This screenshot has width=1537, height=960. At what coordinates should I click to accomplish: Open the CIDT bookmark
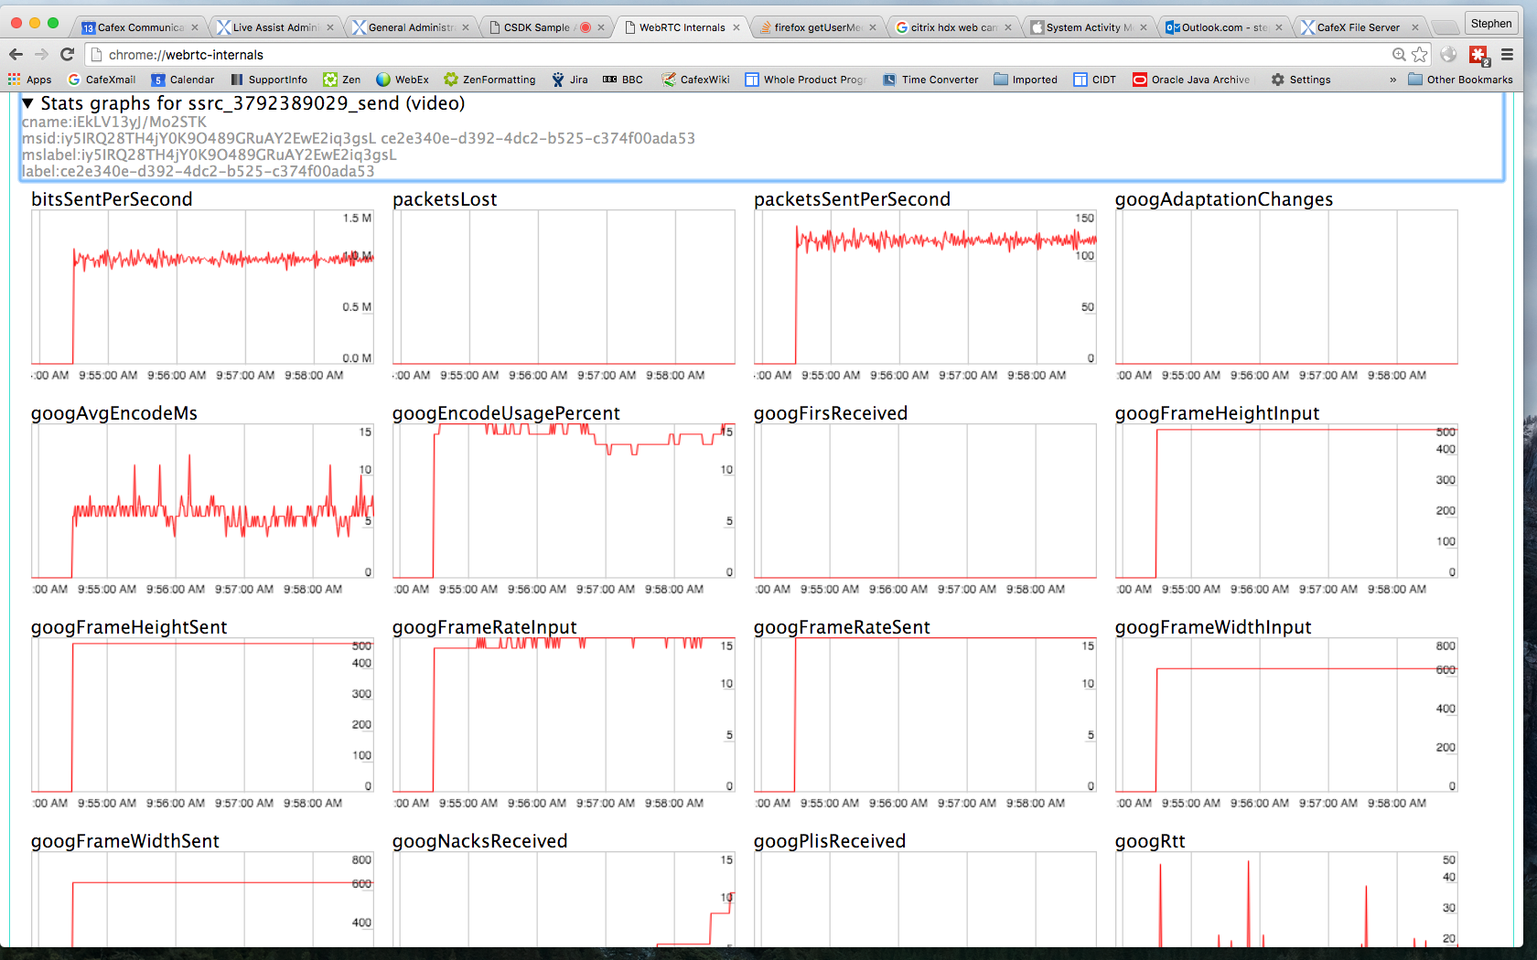pyautogui.click(x=1095, y=80)
